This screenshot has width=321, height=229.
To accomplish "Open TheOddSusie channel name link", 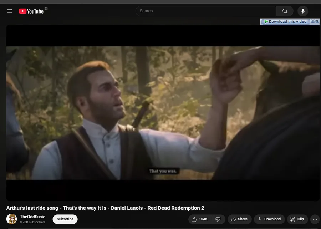I will point(32,217).
